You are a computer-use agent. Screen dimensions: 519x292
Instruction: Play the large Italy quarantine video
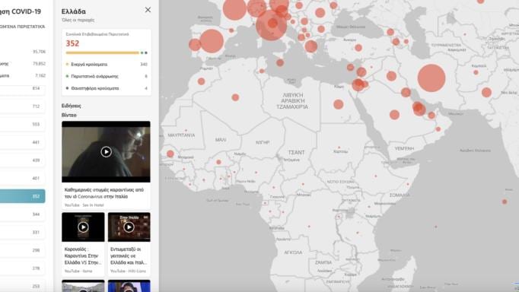coord(106,152)
